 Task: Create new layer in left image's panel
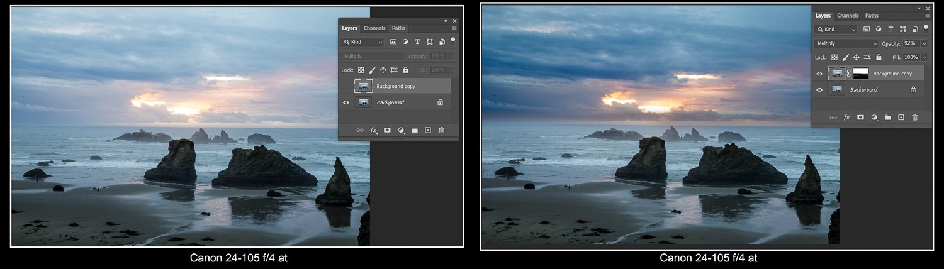pos(428,130)
